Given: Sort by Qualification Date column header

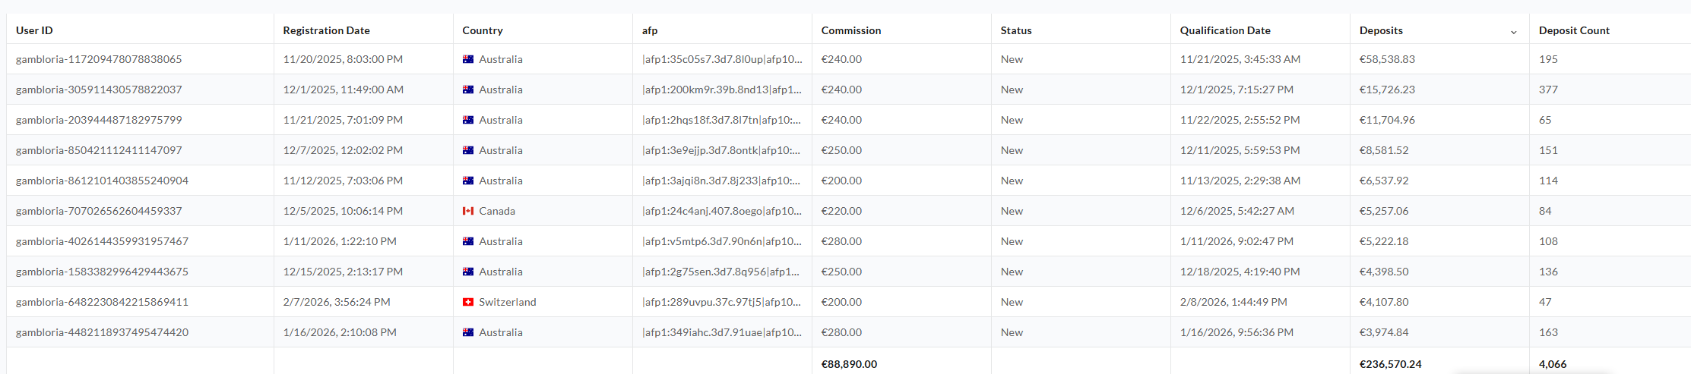Looking at the screenshot, I should tap(1225, 30).
